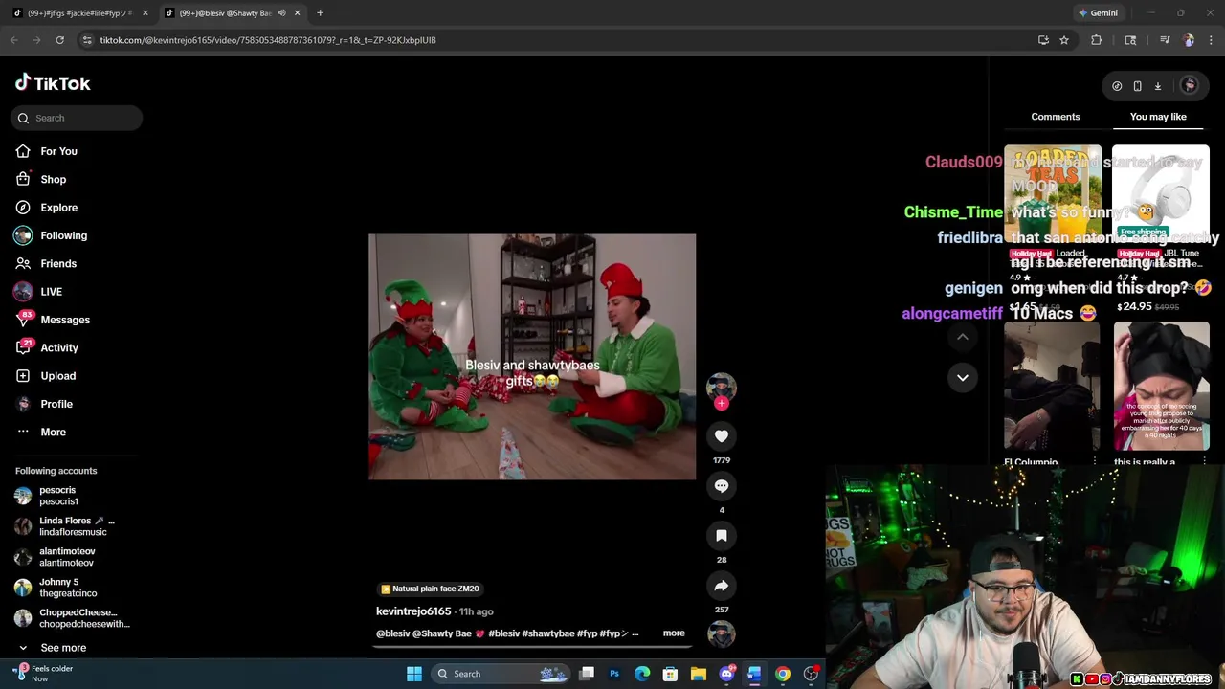Expand the video caption with more

point(674,633)
